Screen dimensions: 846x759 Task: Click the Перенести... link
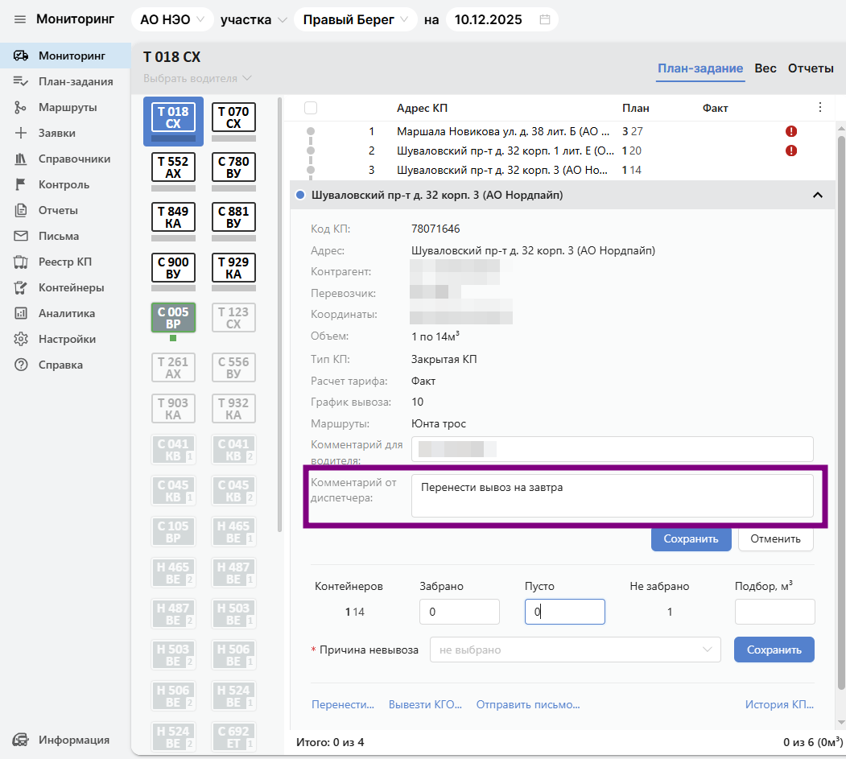pyautogui.click(x=343, y=704)
